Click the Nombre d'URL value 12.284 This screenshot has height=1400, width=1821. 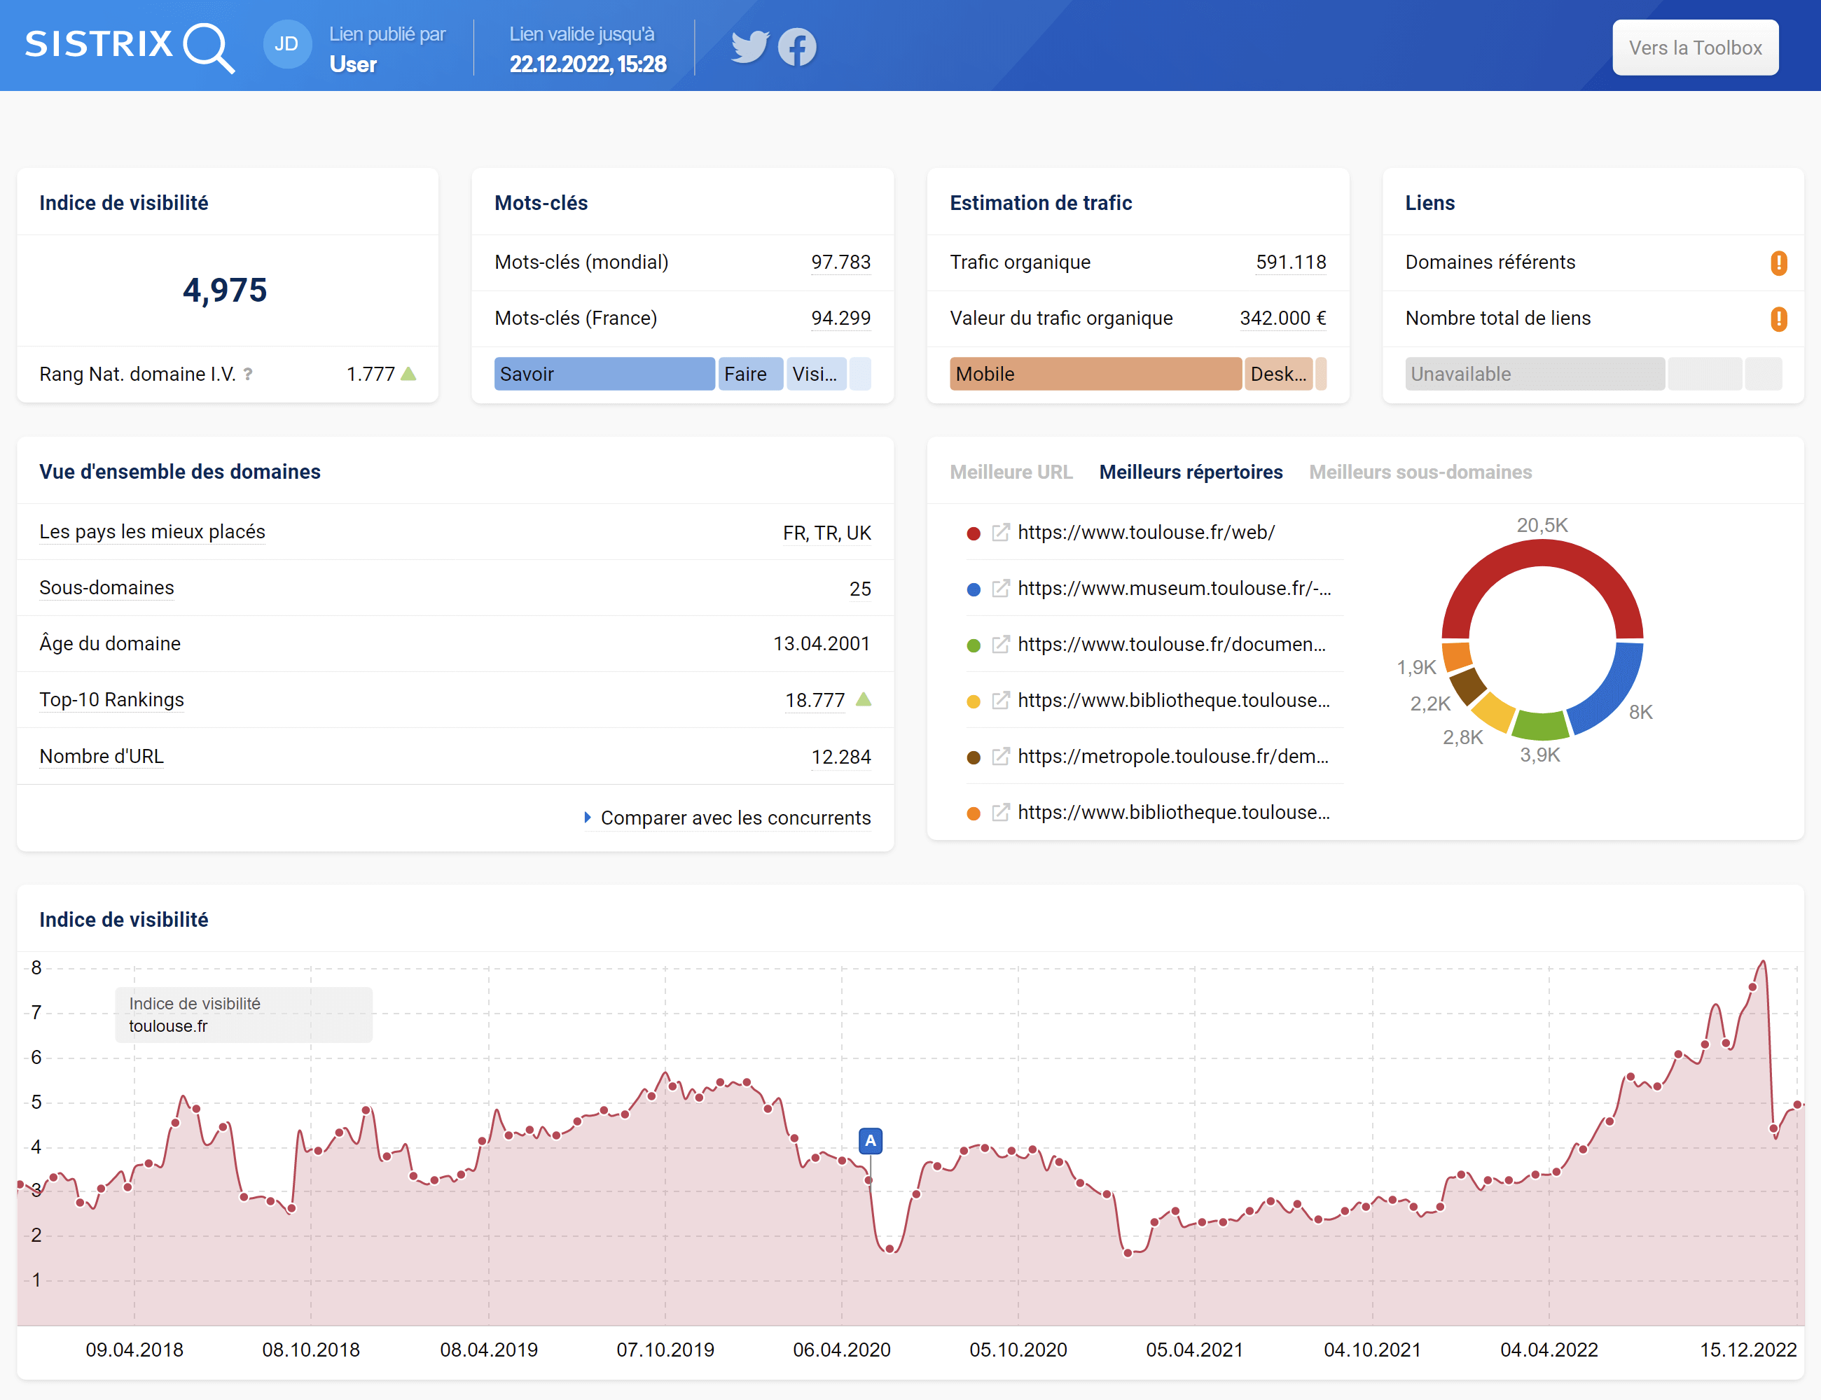tap(840, 757)
